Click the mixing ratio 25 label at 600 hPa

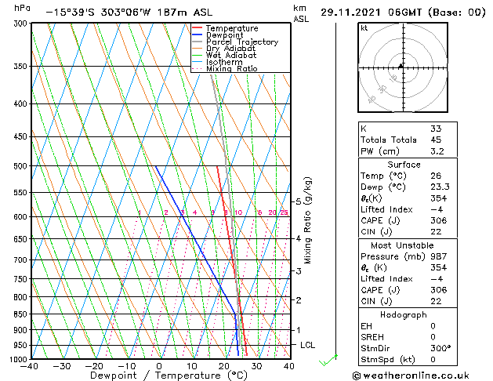coord(285,212)
